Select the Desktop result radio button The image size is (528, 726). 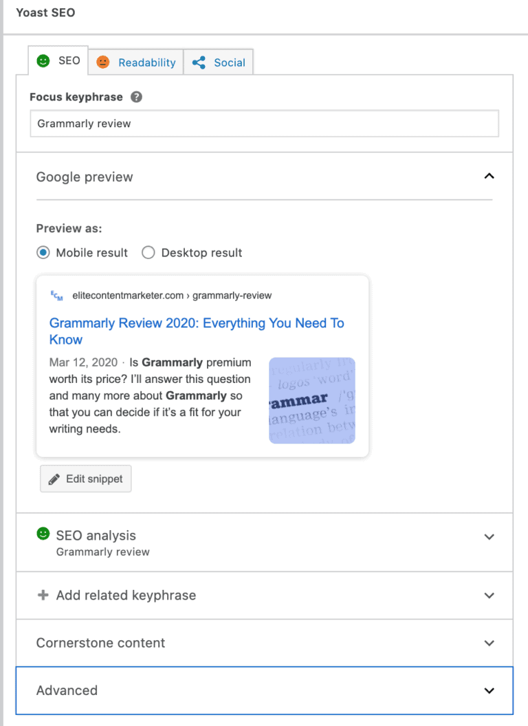(x=148, y=252)
